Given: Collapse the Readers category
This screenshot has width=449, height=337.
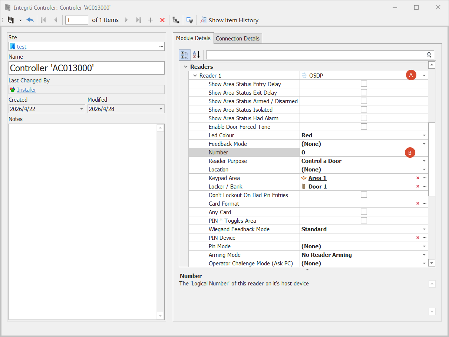Looking at the screenshot, I should click(186, 67).
